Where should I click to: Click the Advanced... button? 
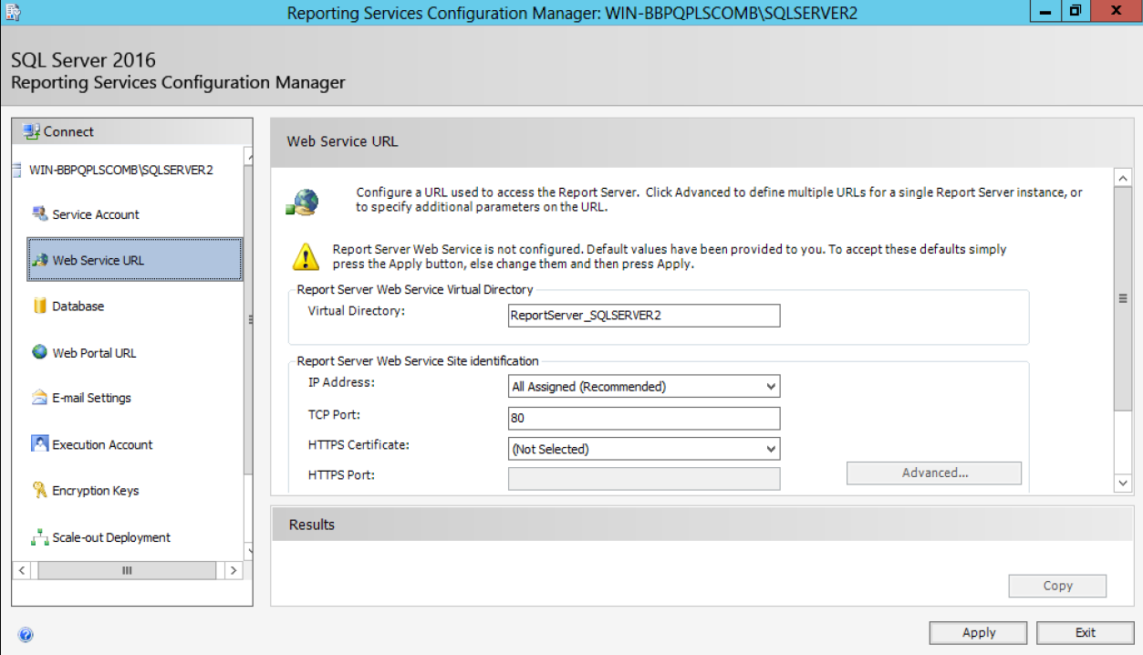click(934, 473)
